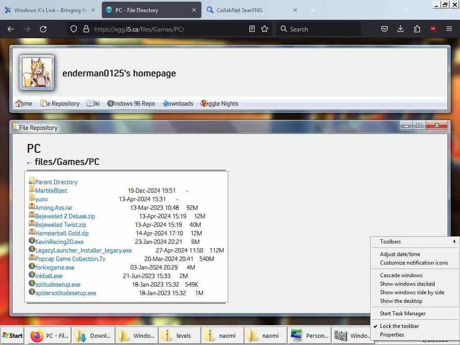This screenshot has width=460, height=345.
Task: Open File Repository in the site nav
Action: (x=60, y=103)
